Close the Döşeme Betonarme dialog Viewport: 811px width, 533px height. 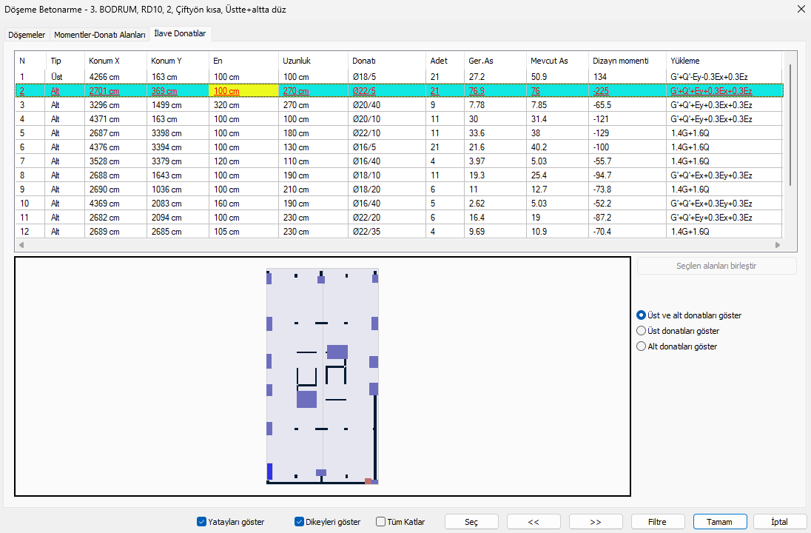coord(800,10)
